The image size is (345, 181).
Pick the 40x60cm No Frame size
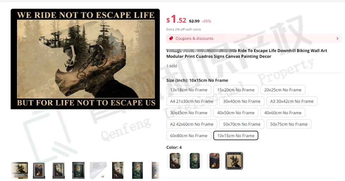[x=283, y=113]
